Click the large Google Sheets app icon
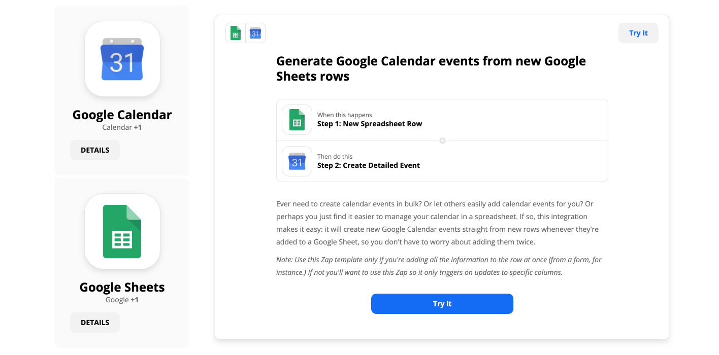The image size is (719, 355). (x=122, y=231)
